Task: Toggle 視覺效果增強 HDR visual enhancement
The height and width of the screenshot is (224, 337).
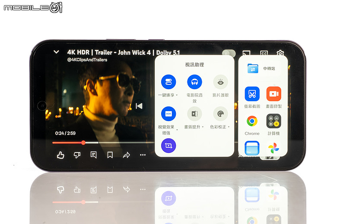Action: pos(168,114)
